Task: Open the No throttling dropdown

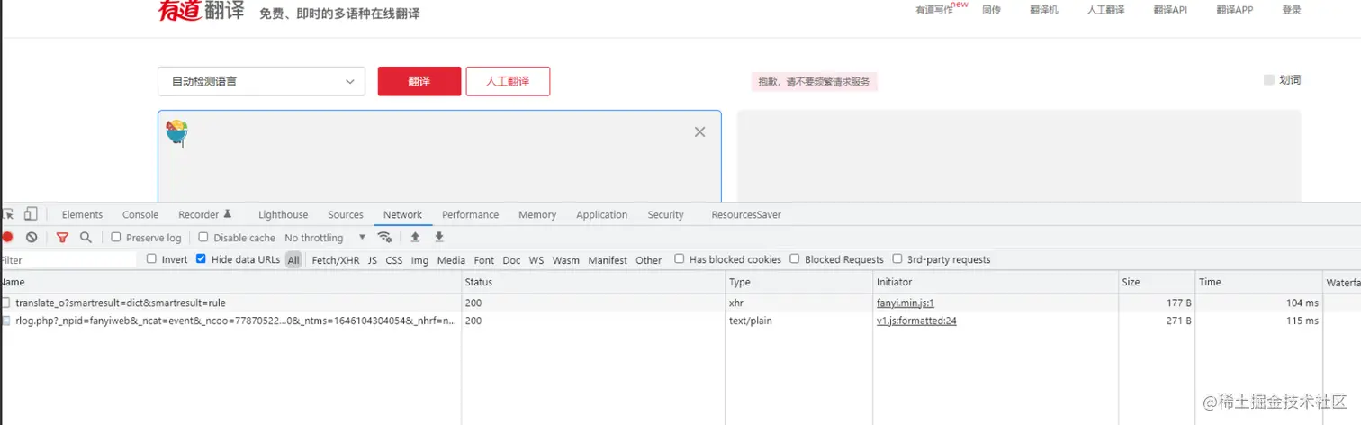Action: [325, 238]
